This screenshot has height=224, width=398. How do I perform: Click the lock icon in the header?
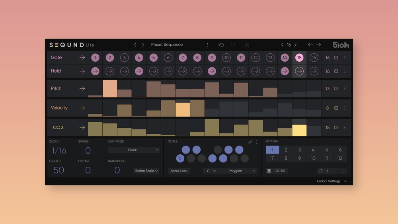(247, 45)
